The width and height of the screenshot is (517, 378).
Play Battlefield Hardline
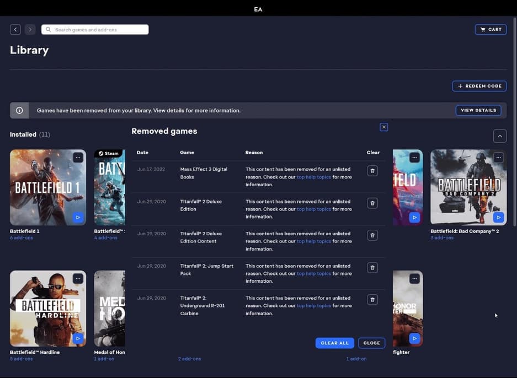click(x=78, y=338)
